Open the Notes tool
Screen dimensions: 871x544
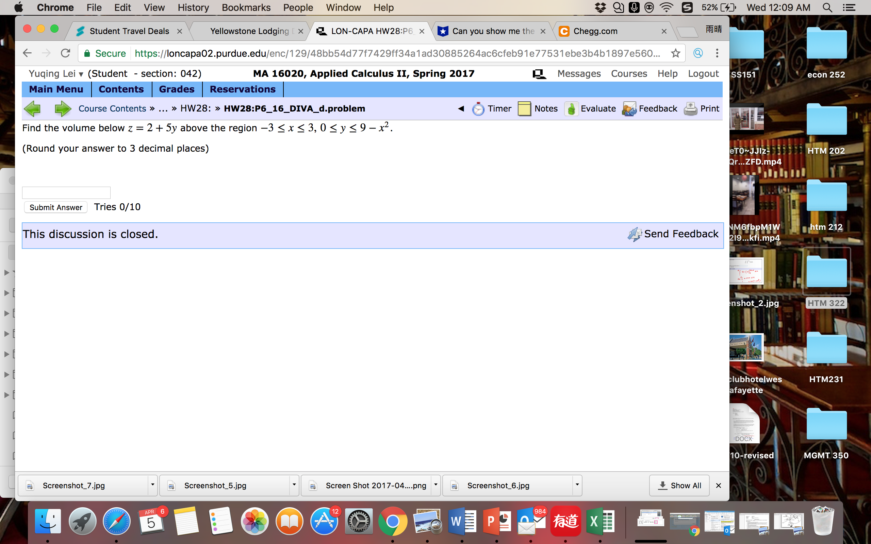(538, 109)
